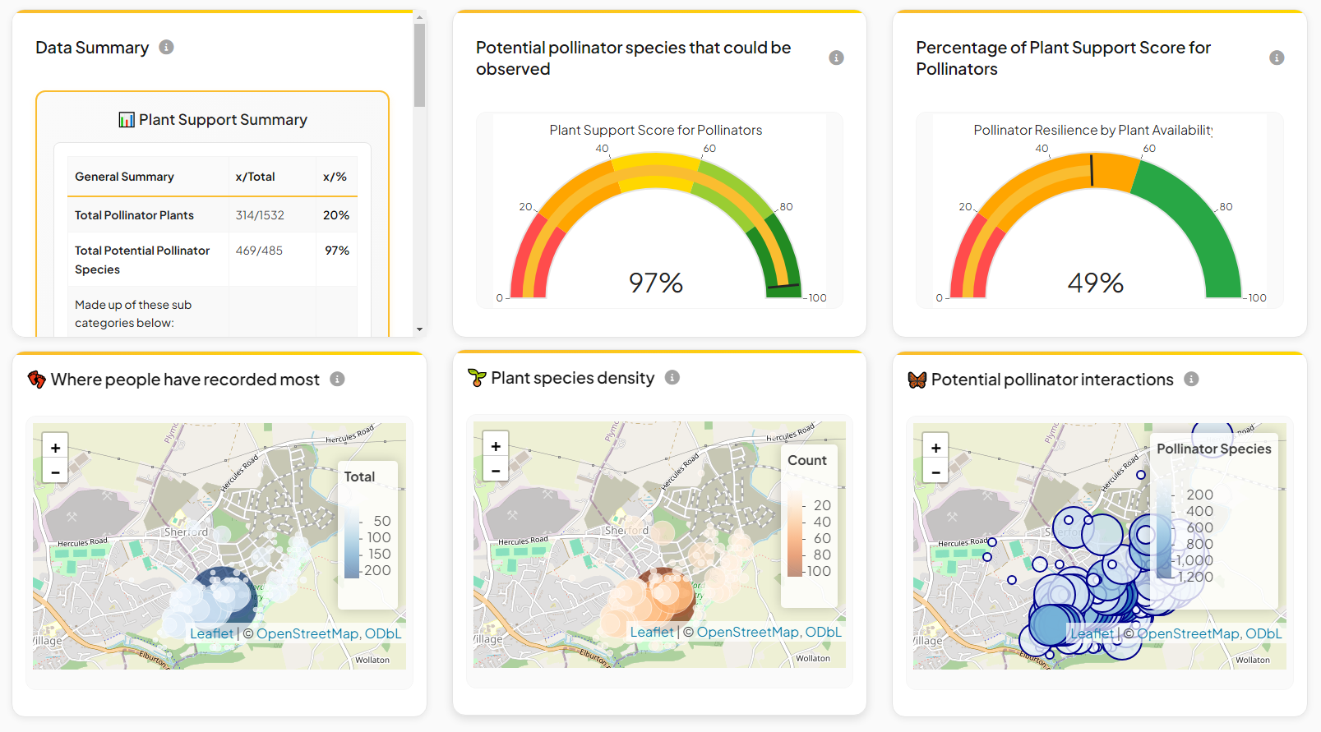Click info icon beside Potential pollinator interactions
Viewport: 1321px width, 732px height.
1191,379
